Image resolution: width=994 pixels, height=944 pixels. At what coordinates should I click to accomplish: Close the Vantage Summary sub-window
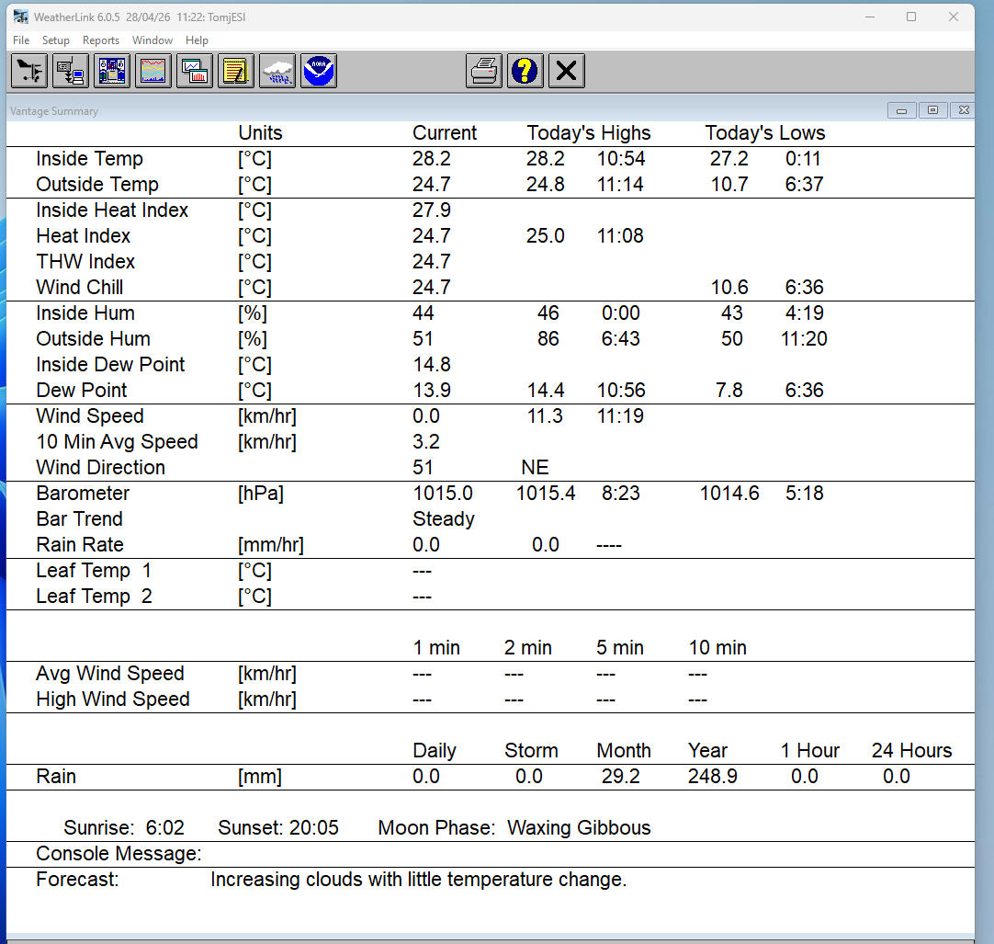[963, 110]
